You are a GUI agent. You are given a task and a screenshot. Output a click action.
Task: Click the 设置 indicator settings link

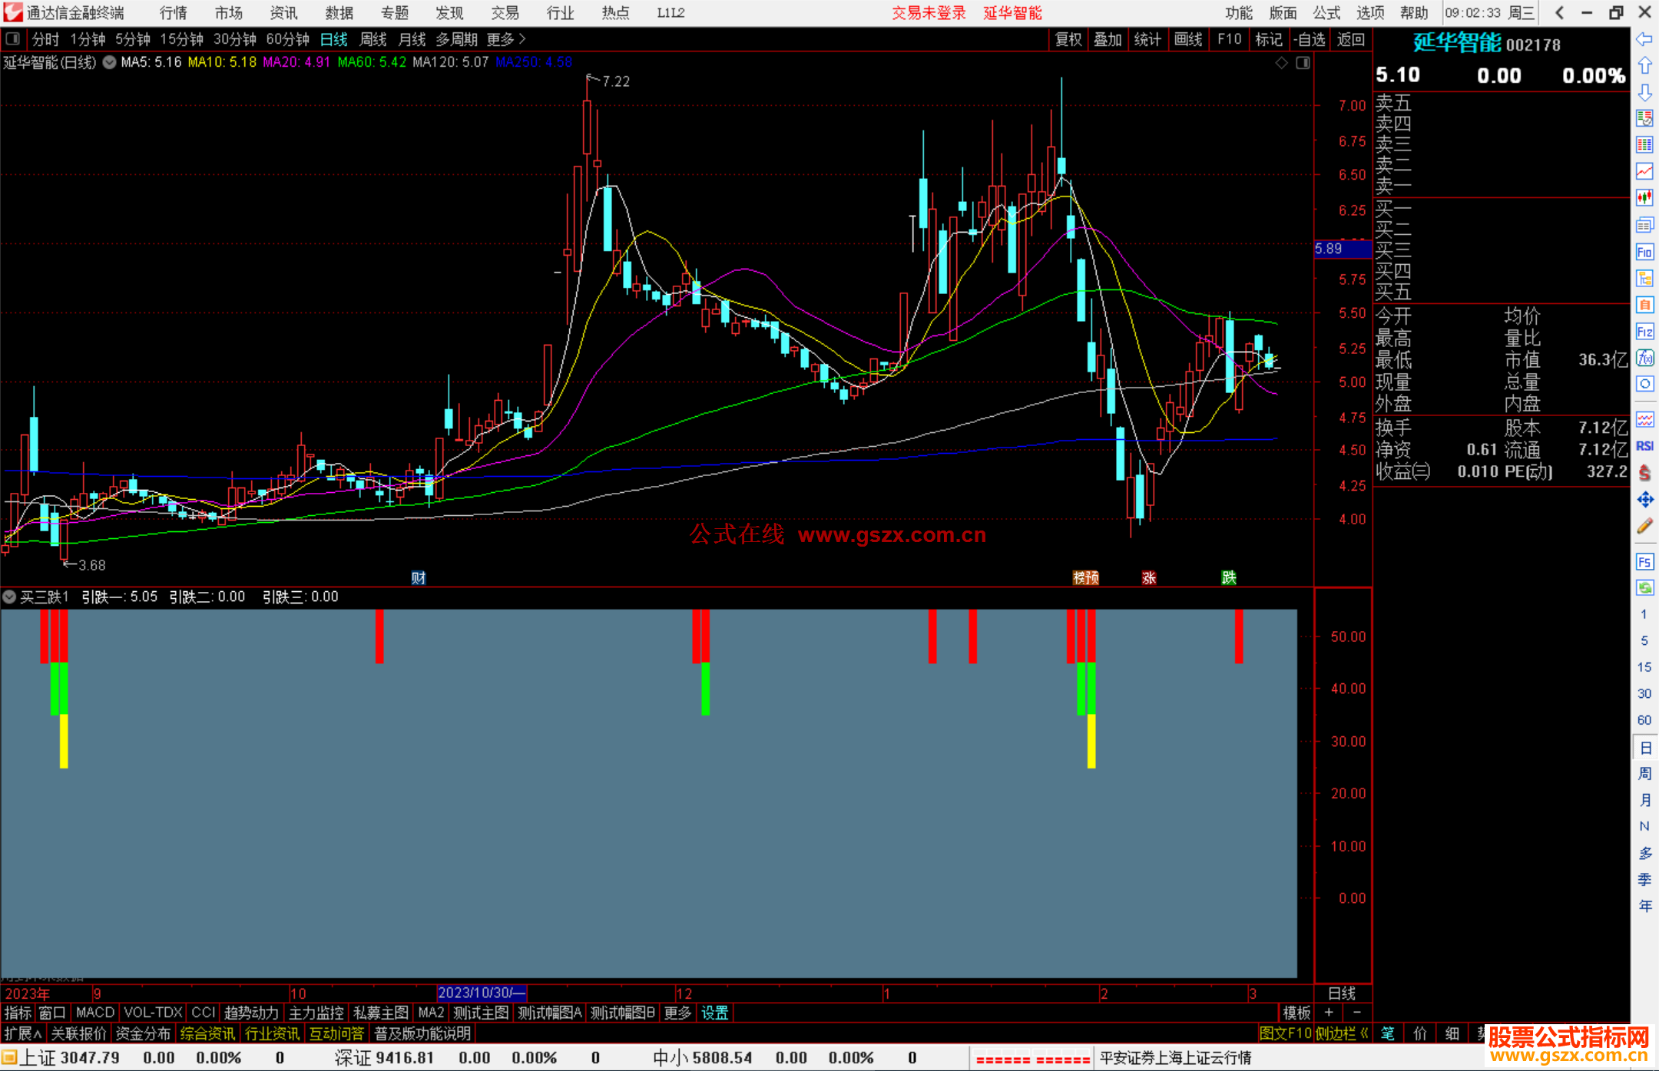714,1013
